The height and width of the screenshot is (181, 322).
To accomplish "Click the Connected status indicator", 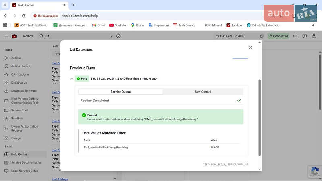I will pos(278,36).
